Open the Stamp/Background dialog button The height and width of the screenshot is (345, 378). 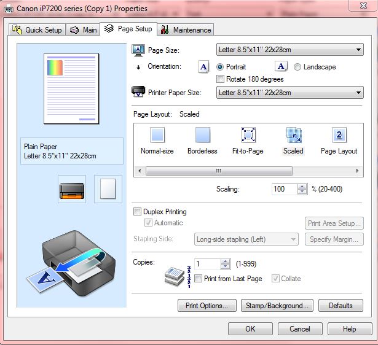[x=277, y=305]
